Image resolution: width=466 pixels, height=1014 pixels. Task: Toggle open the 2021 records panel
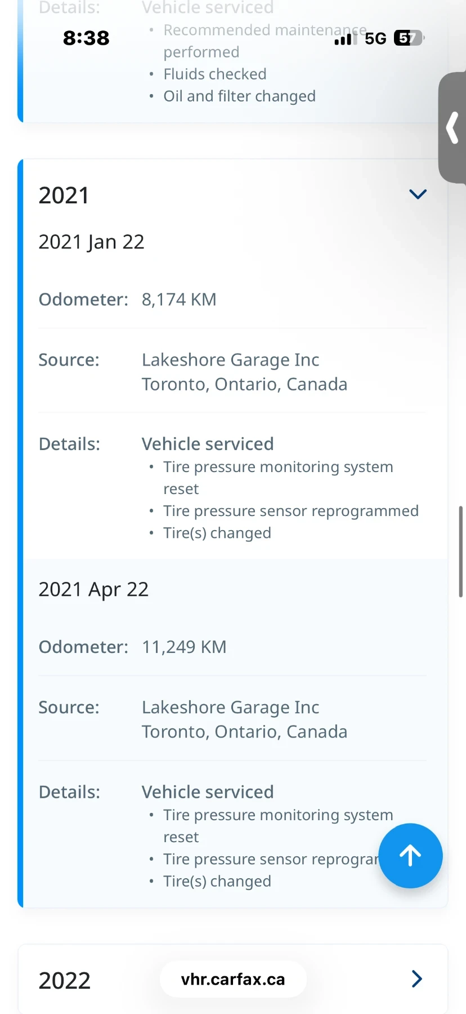pos(418,194)
